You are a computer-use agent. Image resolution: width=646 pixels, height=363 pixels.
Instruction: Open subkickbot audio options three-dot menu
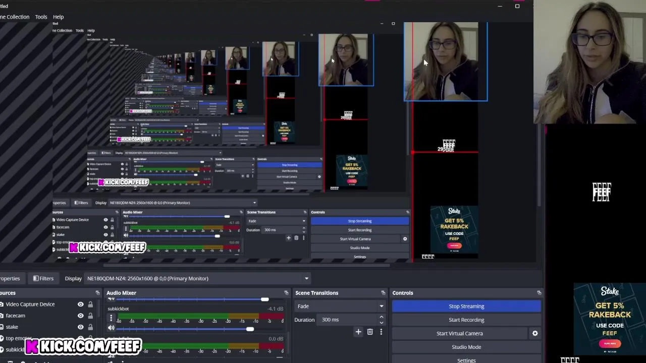click(x=111, y=318)
